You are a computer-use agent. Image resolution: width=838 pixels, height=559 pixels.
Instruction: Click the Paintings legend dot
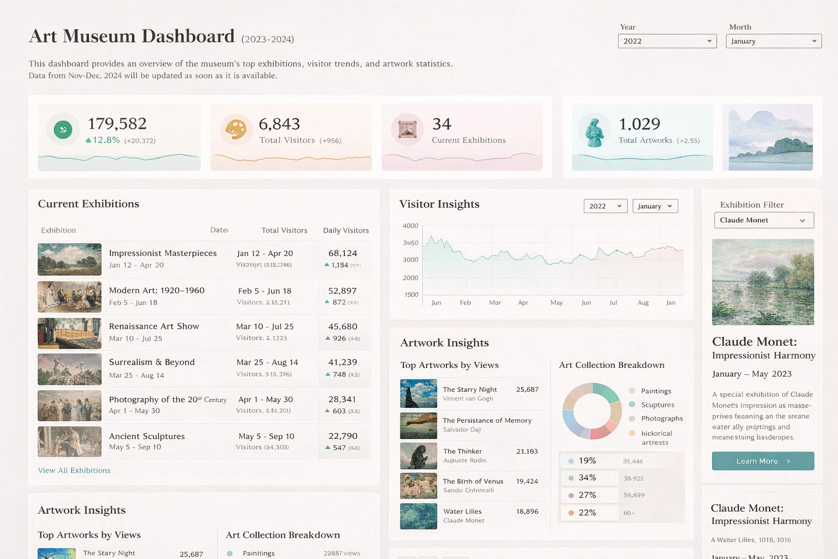pyautogui.click(x=632, y=391)
